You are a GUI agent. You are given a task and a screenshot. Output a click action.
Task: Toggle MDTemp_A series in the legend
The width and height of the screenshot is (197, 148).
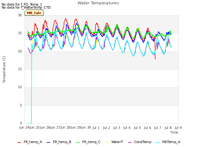pyautogui.click(x=168, y=142)
